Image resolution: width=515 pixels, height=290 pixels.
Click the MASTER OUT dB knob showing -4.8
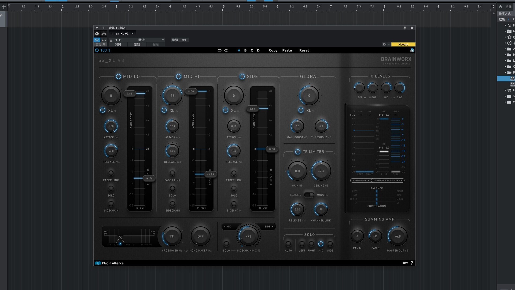click(x=398, y=236)
